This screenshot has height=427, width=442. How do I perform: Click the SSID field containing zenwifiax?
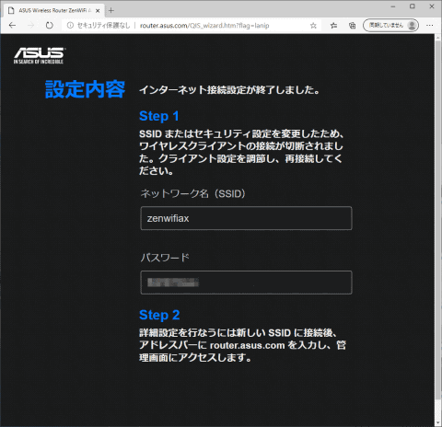click(246, 218)
